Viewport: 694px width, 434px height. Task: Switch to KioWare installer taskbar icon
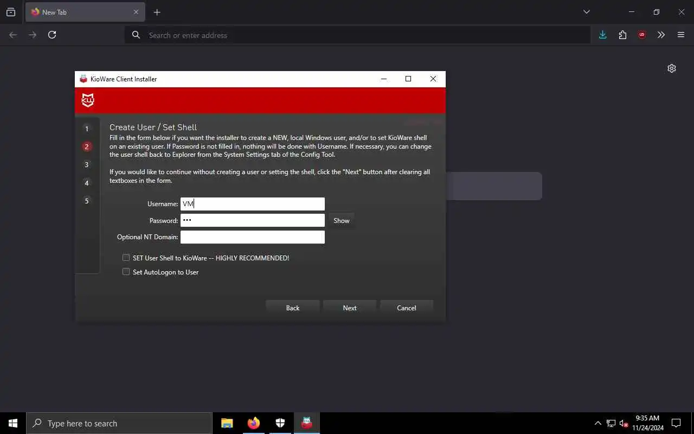(307, 423)
